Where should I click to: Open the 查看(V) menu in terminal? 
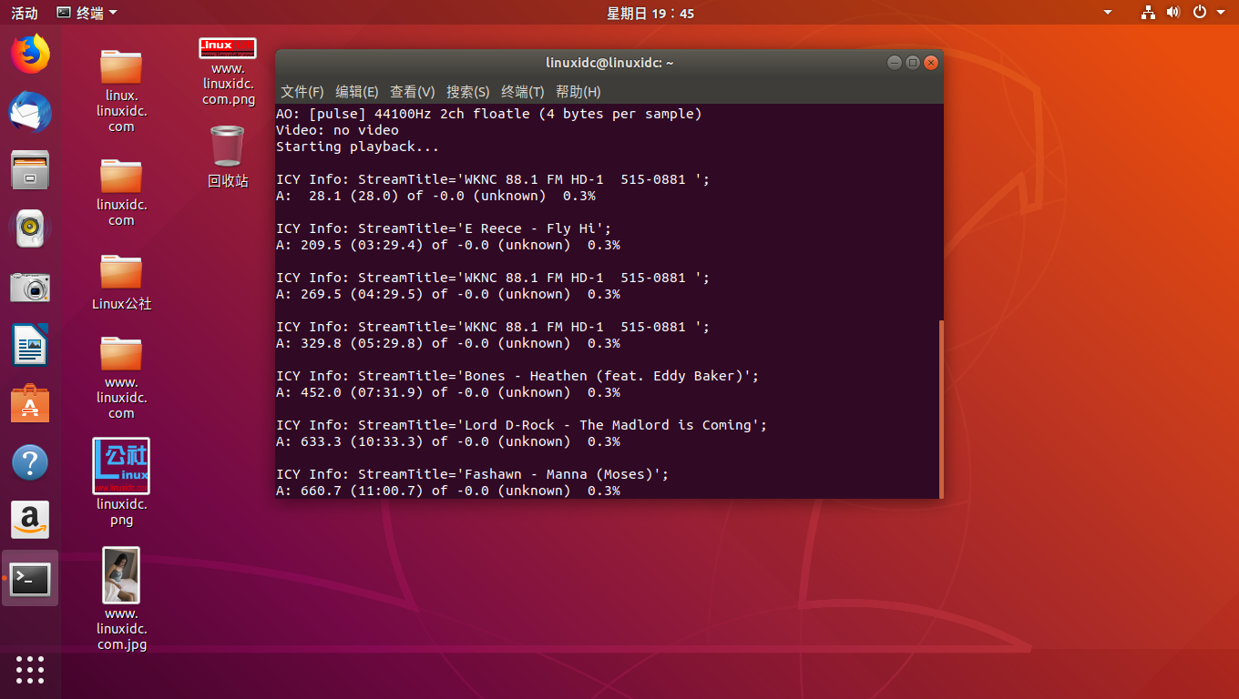point(413,92)
